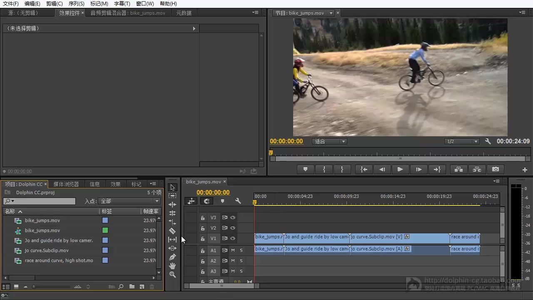Open the timeline wrench display settings
The image size is (533, 300).
pyautogui.click(x=238, y=201)
